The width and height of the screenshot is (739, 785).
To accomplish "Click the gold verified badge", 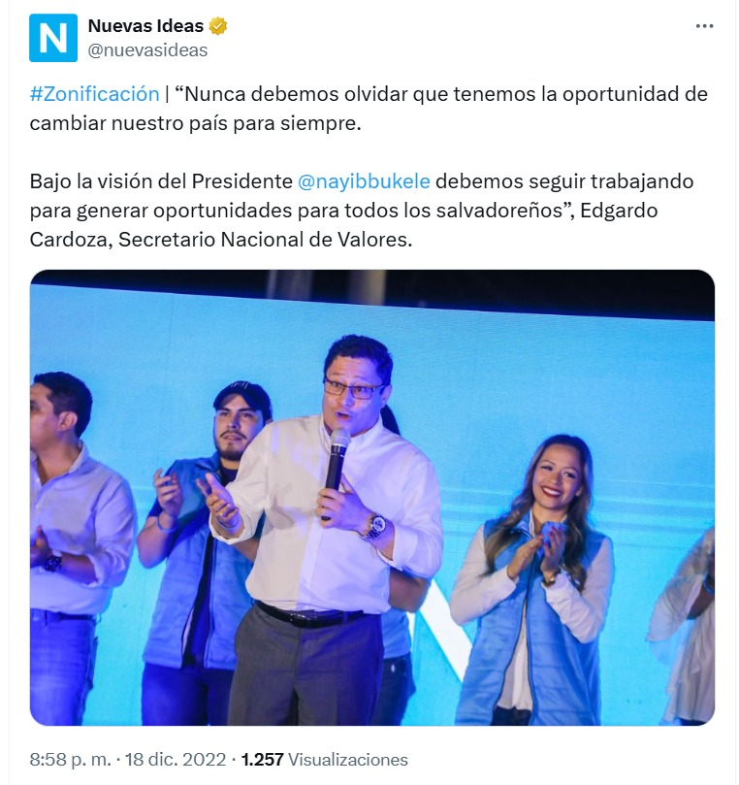I will coord(219,26).
